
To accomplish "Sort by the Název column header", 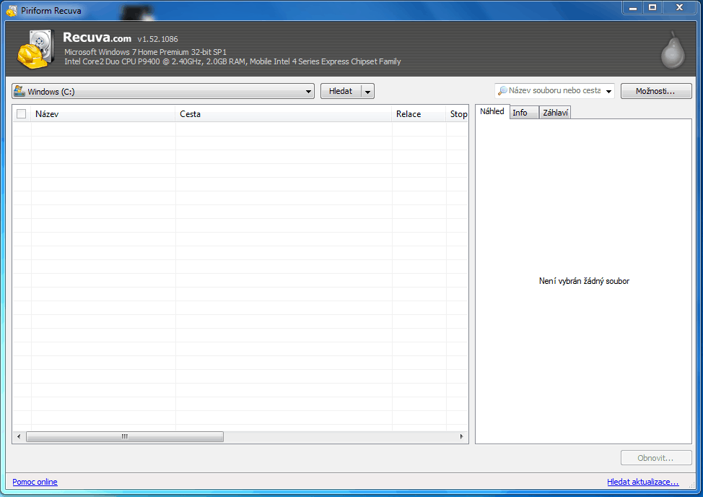I will [x=103, y=114].
